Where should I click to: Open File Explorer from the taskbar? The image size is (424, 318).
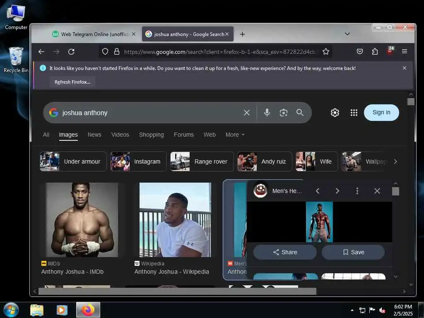pyautogui.click(x=37, y=310)
